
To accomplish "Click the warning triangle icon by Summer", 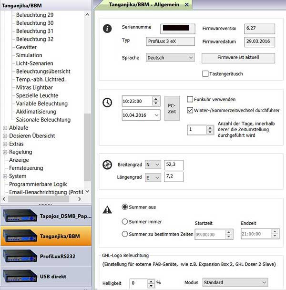I will pos(108,209).
